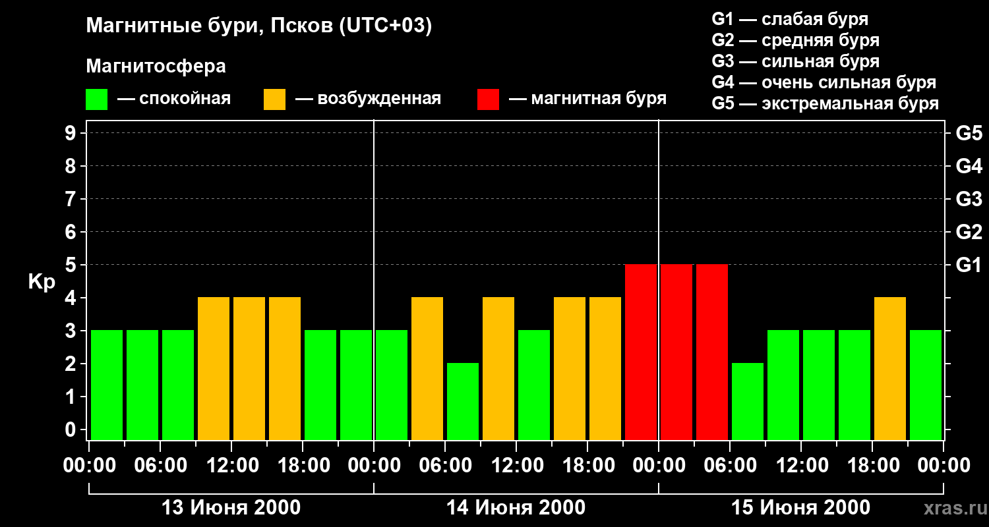Click the «14 Июня 2000» date label

coord(516,508)
